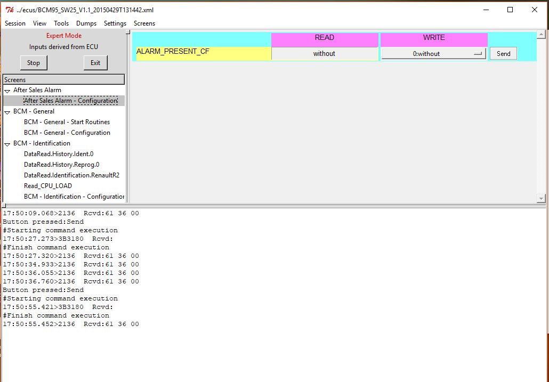
Task: Click the Tk application icon in title bar
Action: [10, 10]
